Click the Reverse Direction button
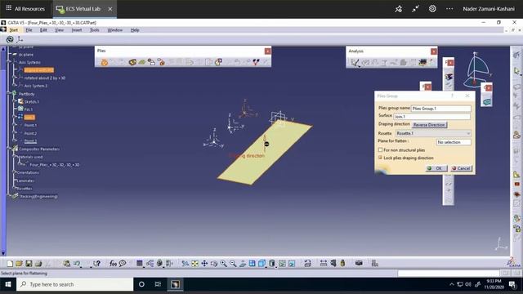523x294 pixels. click(x=429, y=125)
